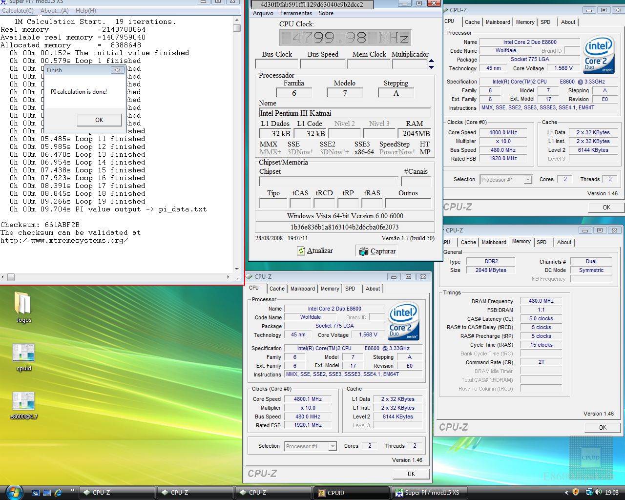The height and width of the screenshot is (500, 625).
Task: Switch to Memory tab in top-right CPU-Z
Action: click(x=525, y=22)
